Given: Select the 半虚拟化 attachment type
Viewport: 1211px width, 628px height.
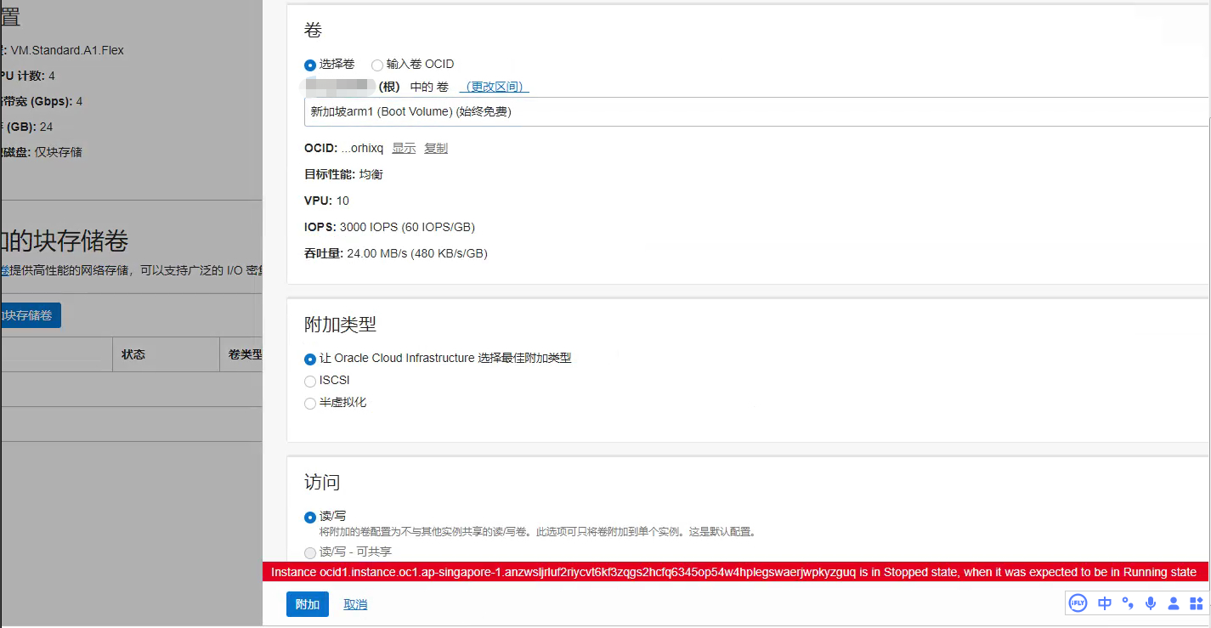Looking at the screenshot, I should tap(310, 403).
